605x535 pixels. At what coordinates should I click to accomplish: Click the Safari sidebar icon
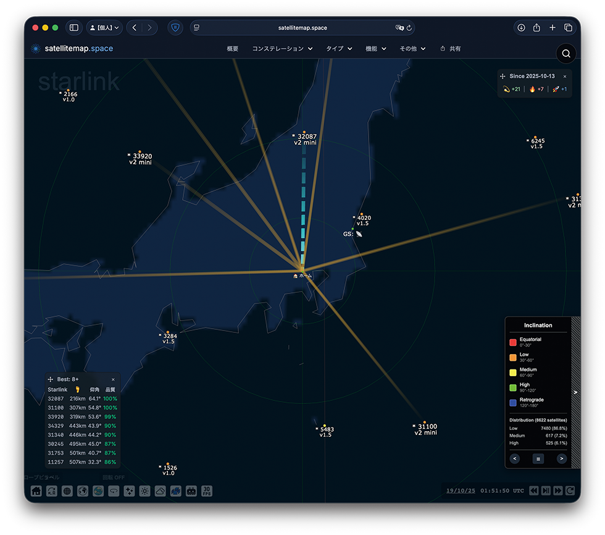74,28
